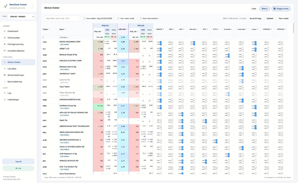Screen dimensions: 298x183
Task: Click the 'Σ Strike 1' summary row label
Action: point(64,37)
